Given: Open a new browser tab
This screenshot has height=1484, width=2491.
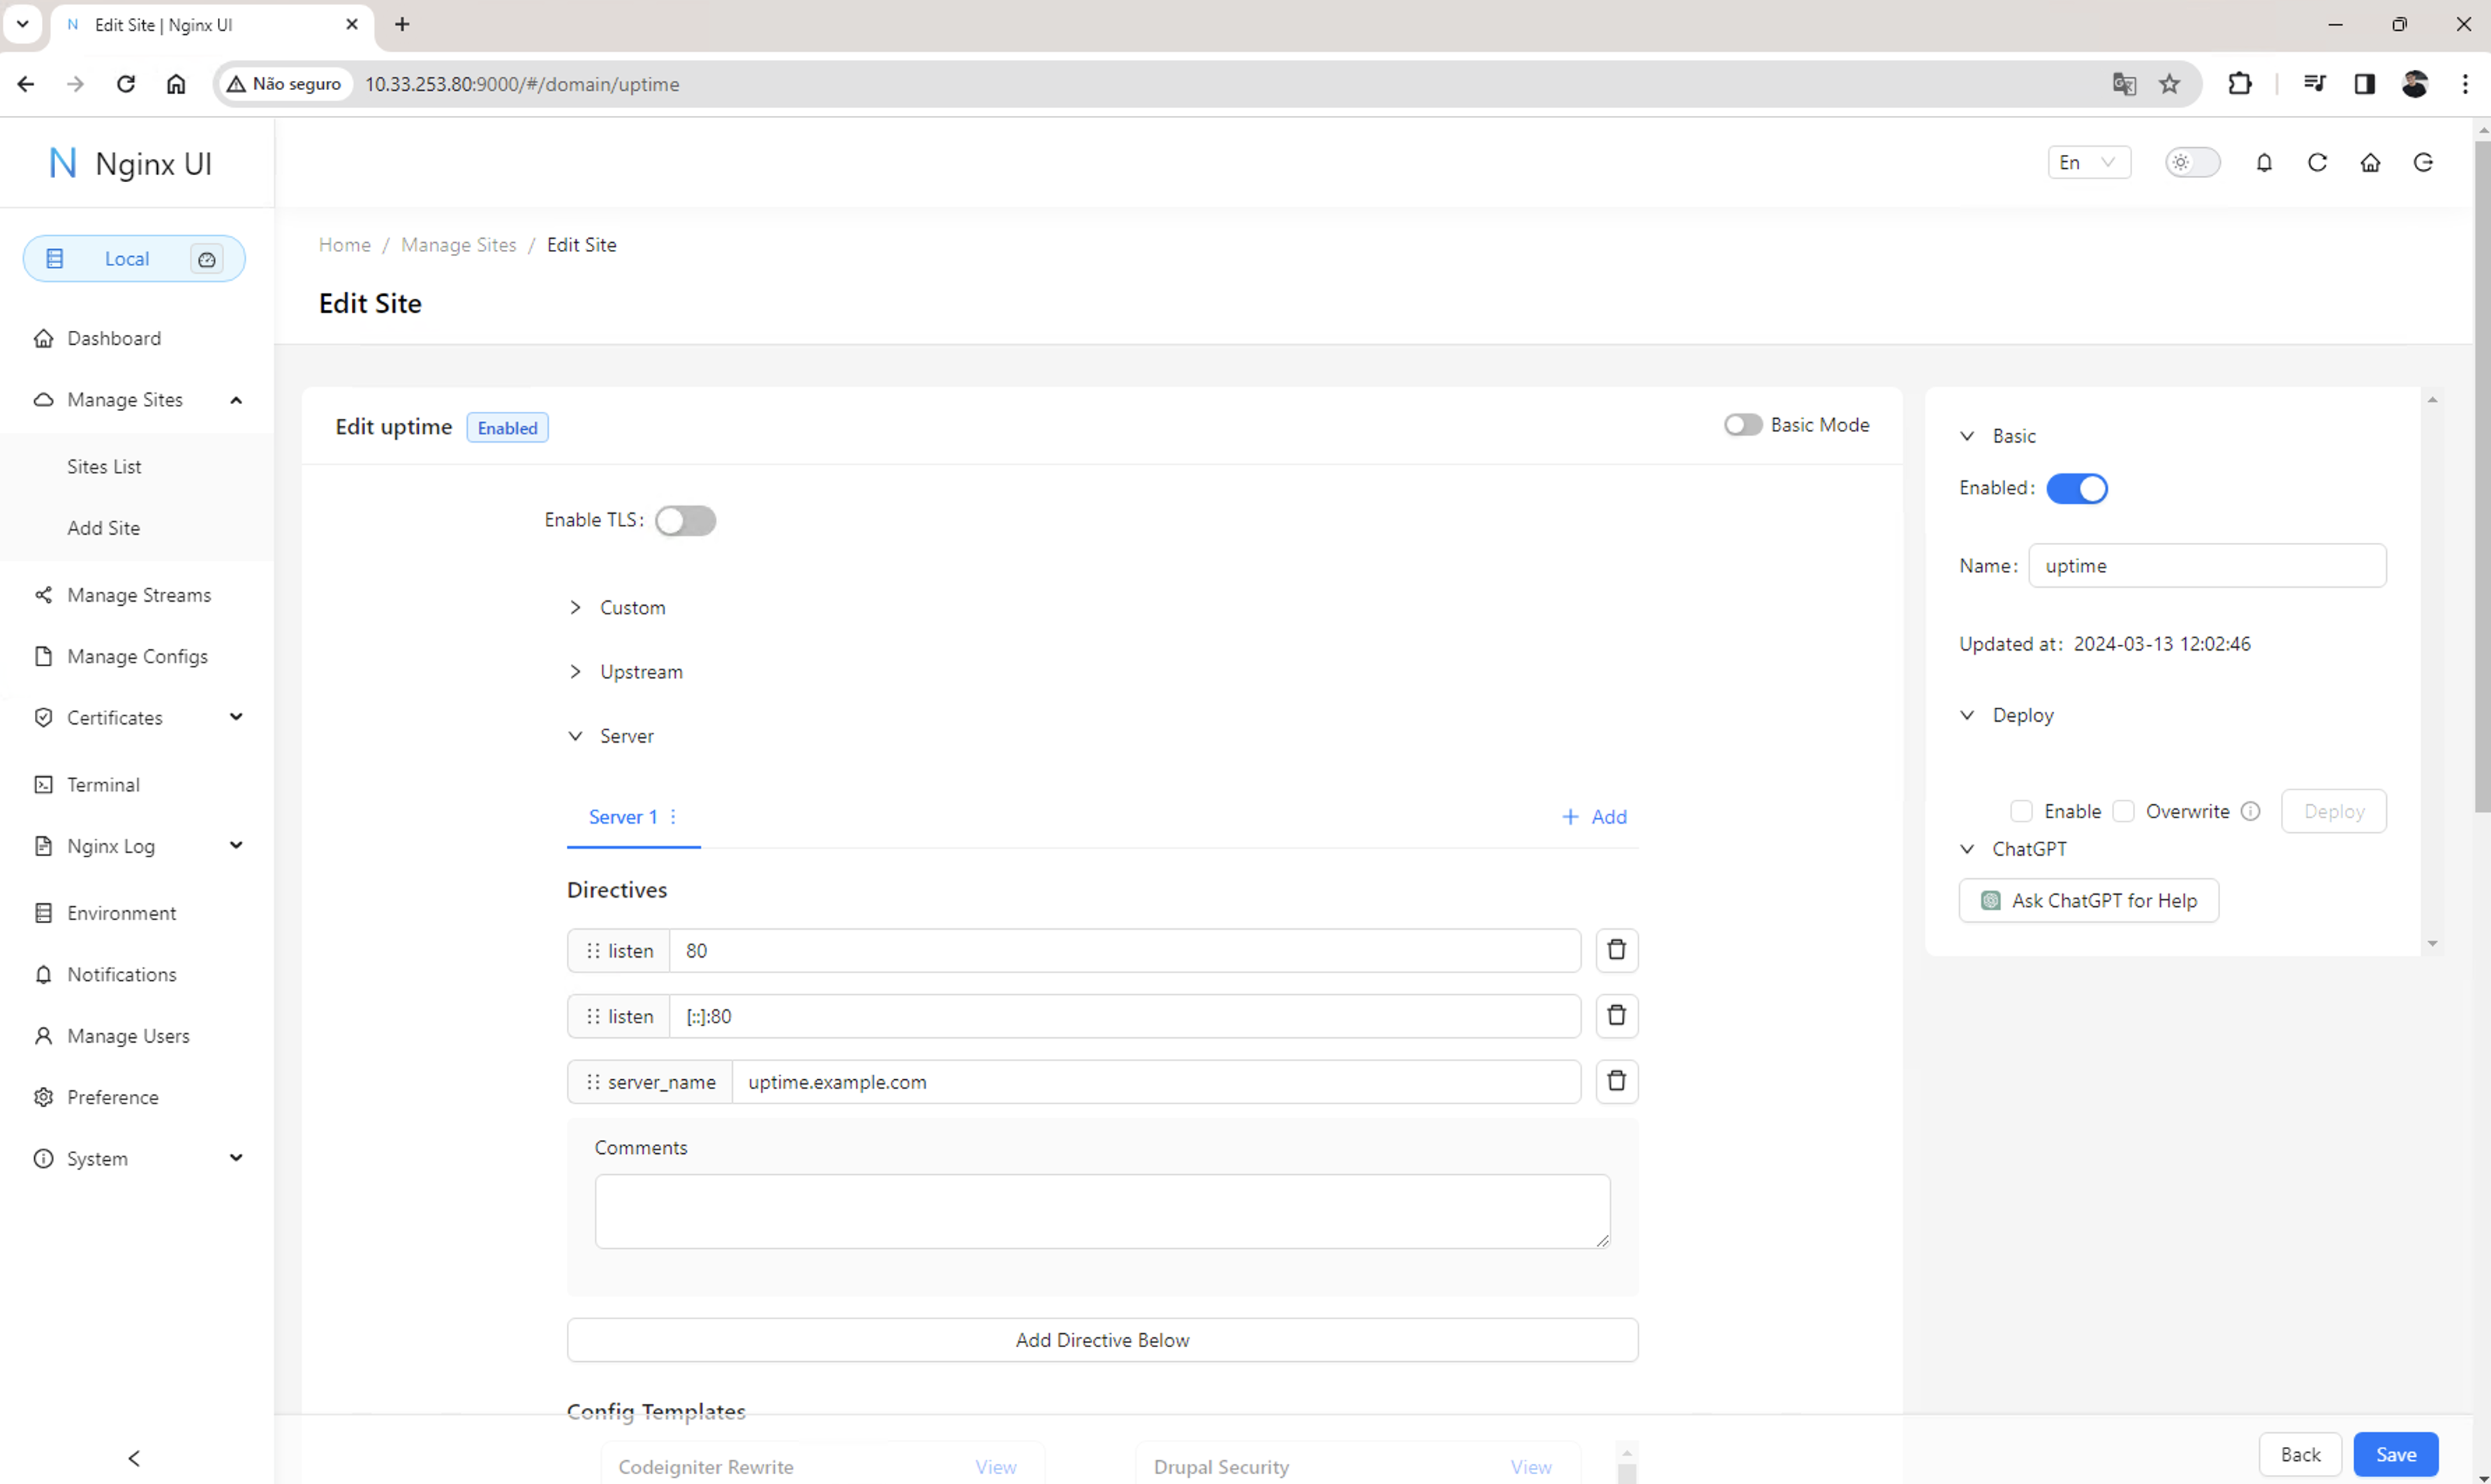Looking at the screenshot, I should click(x=402, y=24).
